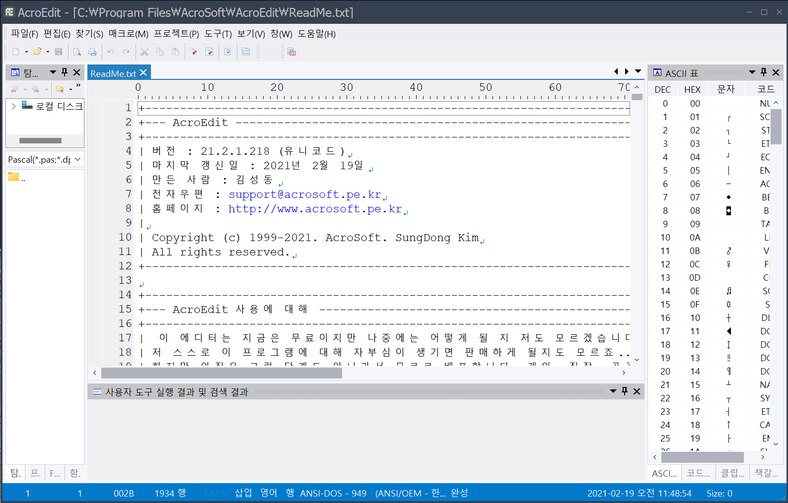788x503 pixels.
Task: Click the previous document tab arrow
Action: (x=616, y=71)
